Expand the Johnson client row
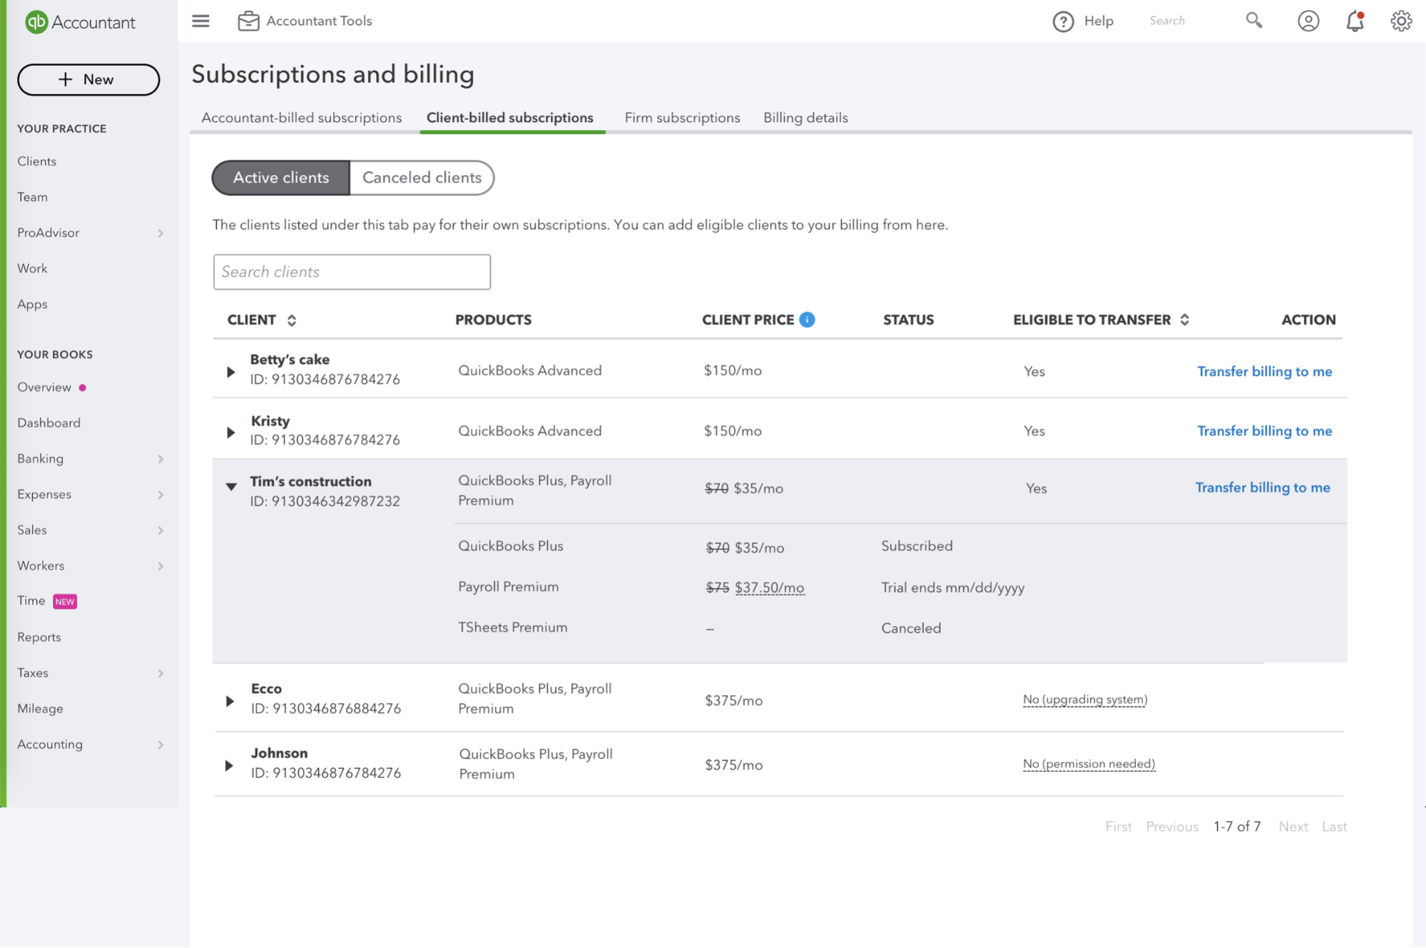The image size is (1426, 948). (x=229, y=765)
